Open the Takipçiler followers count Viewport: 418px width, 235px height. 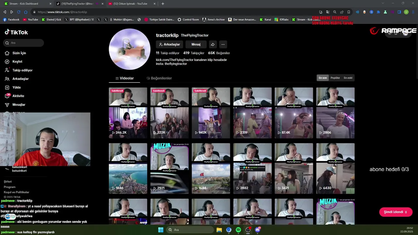click(194, 53)
